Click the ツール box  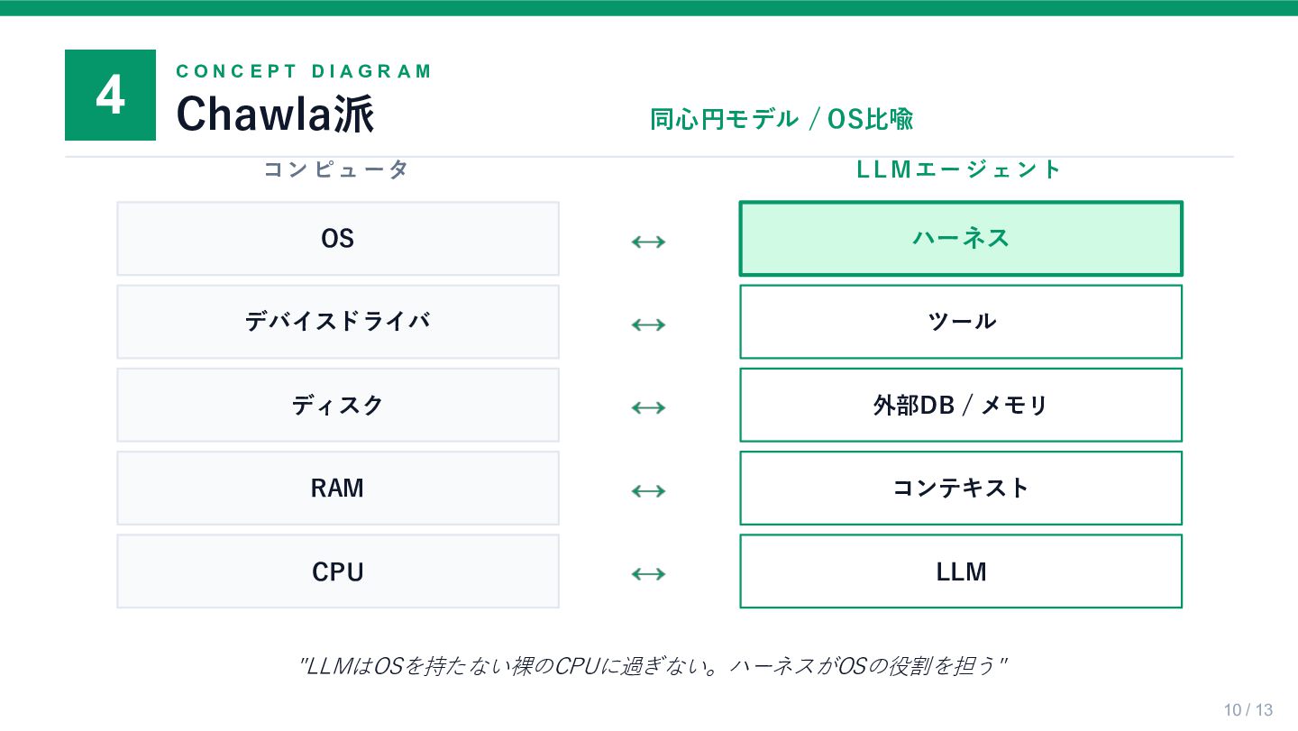(961, 322)
